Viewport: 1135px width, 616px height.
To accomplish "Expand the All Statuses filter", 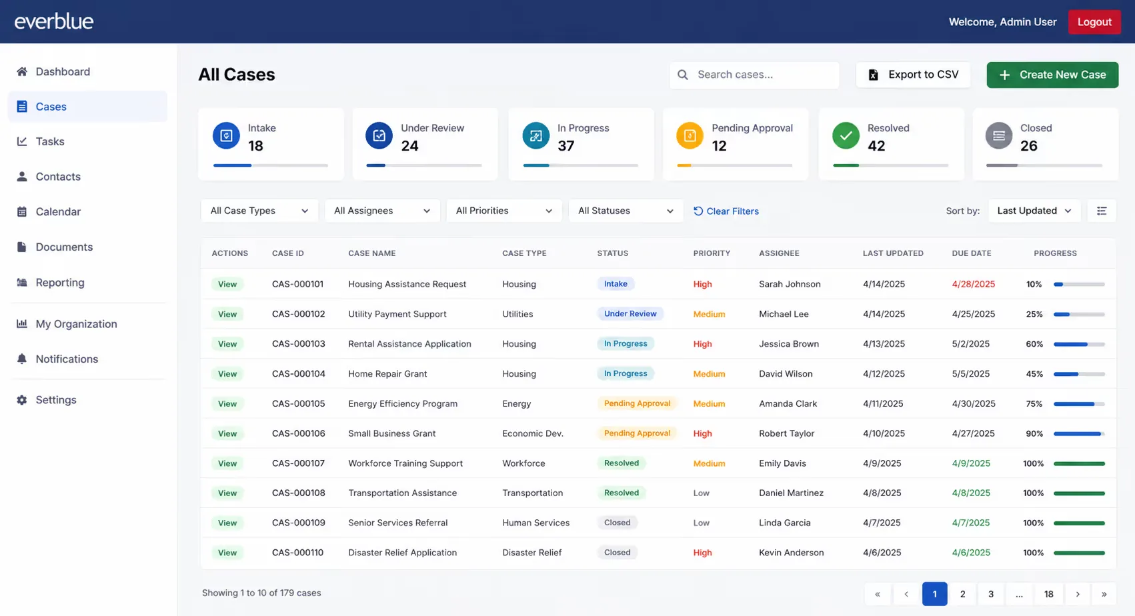I will click(x=626, y=211).
